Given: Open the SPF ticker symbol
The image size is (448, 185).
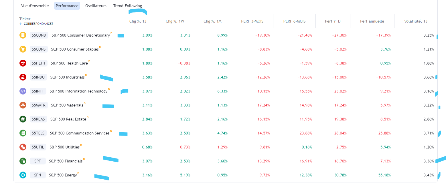Looking at the screenshot, I should 38,161.
